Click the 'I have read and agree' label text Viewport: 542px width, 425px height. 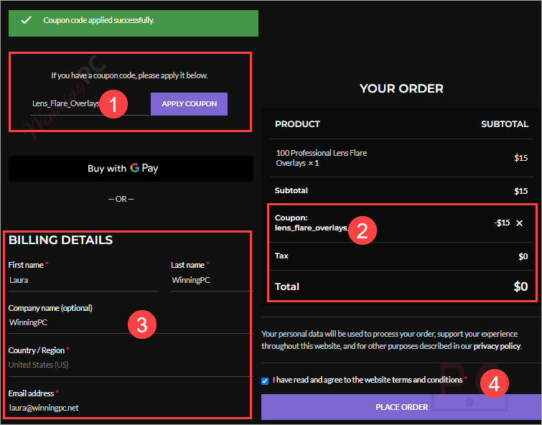(x=367, y=380)
